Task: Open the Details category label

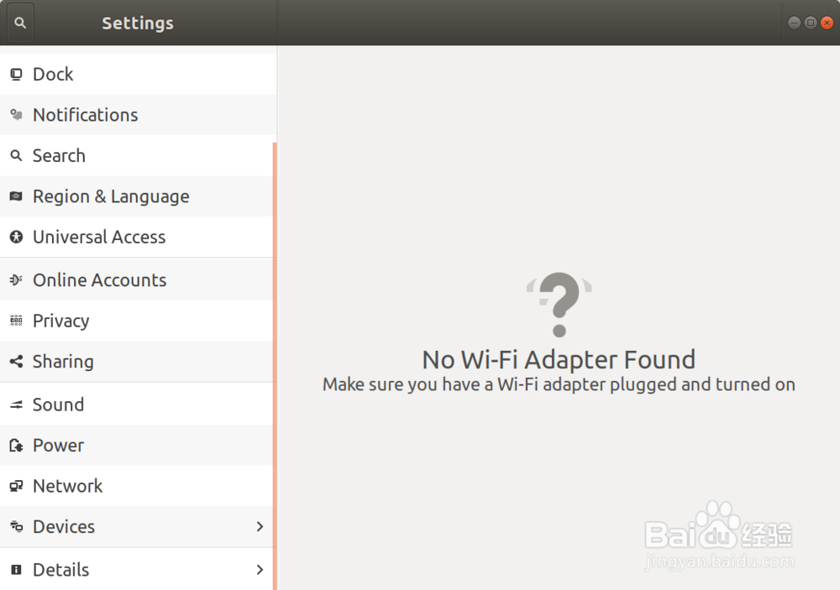Action: pyautogui.click(x=61, y=570)
